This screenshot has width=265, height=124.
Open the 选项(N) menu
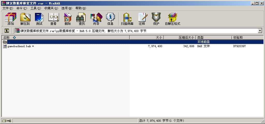(67, 8)
